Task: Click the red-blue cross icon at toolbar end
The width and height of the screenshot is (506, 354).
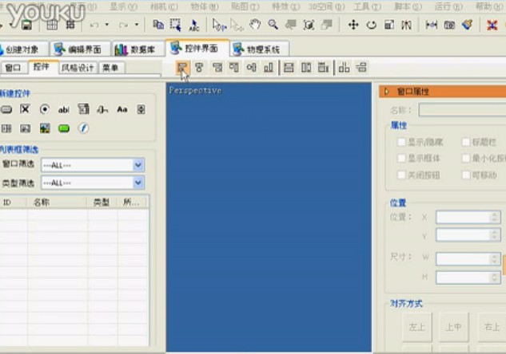Action: pos(492,25)
